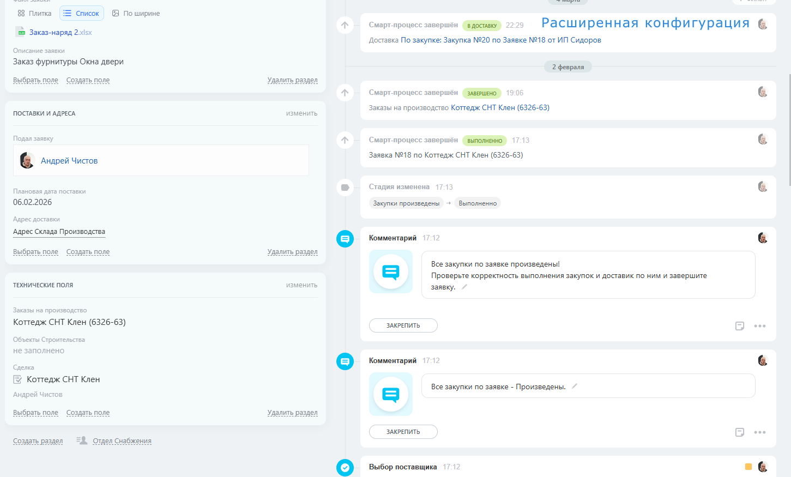Click the Проверьте корректность comment text box
The width and height of the screenshot is (791, 477).
click(x=588, y=275)
